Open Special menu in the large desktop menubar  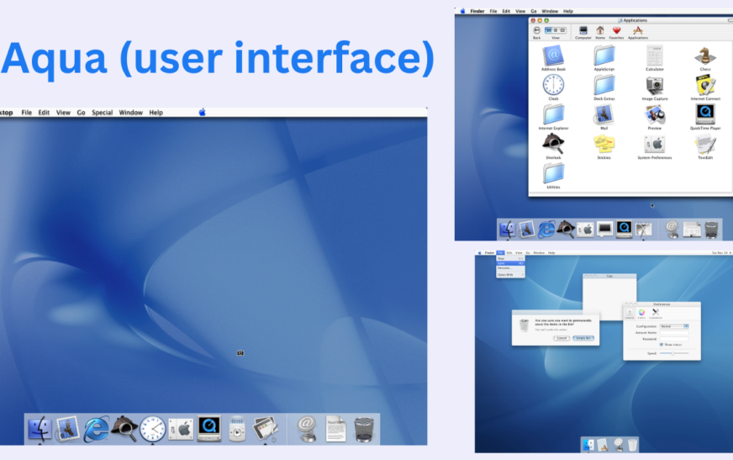coord(102,113)
